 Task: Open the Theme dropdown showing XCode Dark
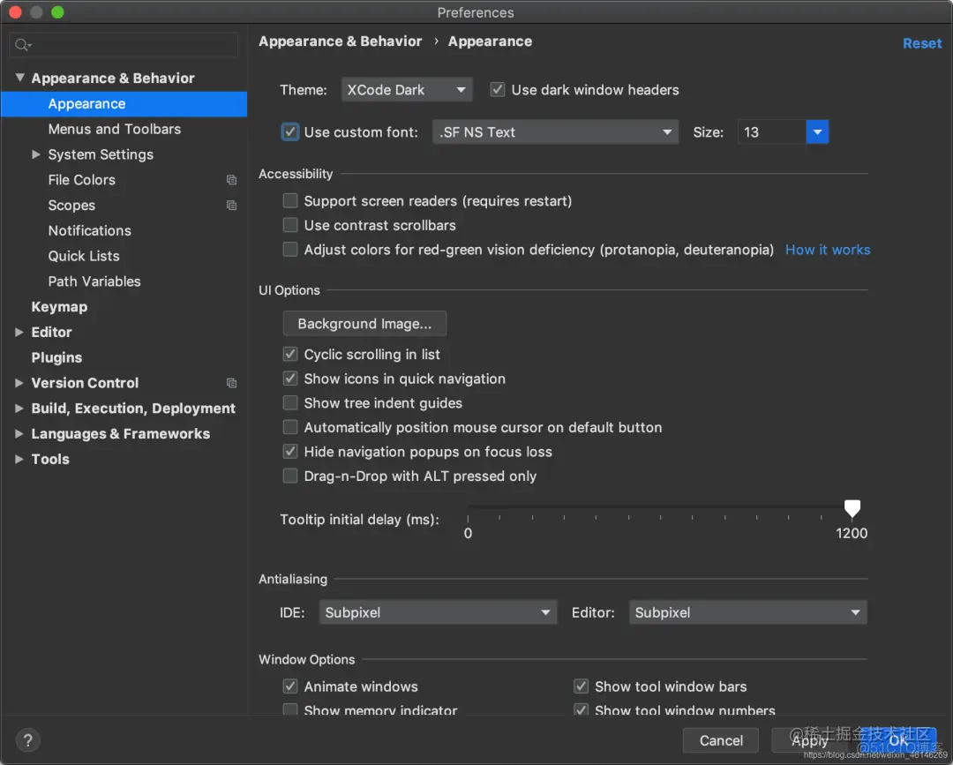click(x=407, y=90)
